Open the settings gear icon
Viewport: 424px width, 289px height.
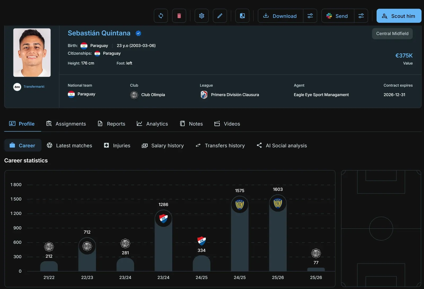click(x=202, y=16)
